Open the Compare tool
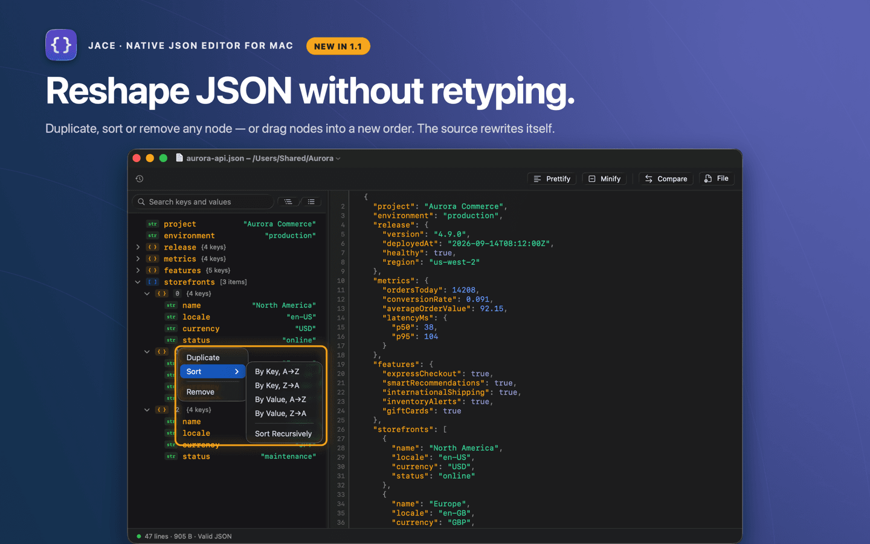This screenshot has height=544, width=870. pos(666,179)
